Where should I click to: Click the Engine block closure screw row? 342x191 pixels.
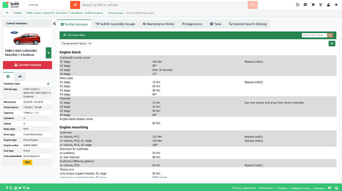pos(198,119)
